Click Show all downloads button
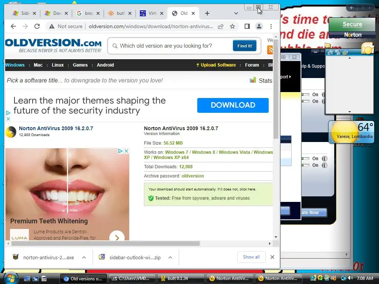Image resolution: width=379 pixels, height=284 pixels. click(x=251, y=257)
